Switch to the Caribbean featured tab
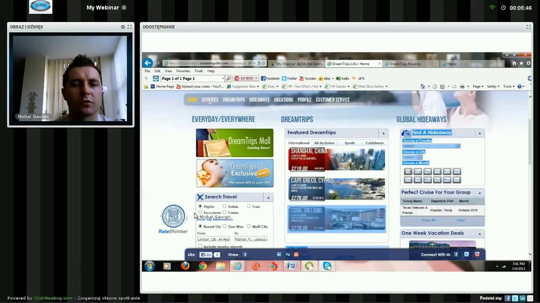Viewport: 540px width, 303px height. [x=375, y=143]
